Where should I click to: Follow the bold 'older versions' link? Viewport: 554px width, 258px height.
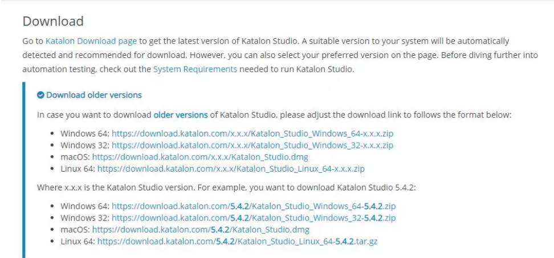[181, 114]
